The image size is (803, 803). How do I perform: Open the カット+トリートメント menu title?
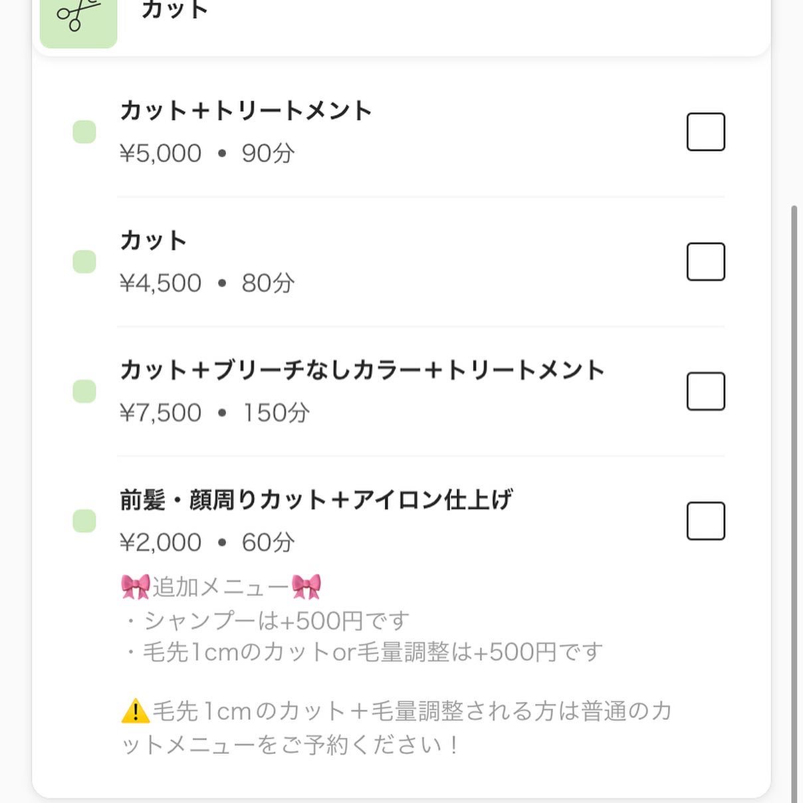[245, 110]
